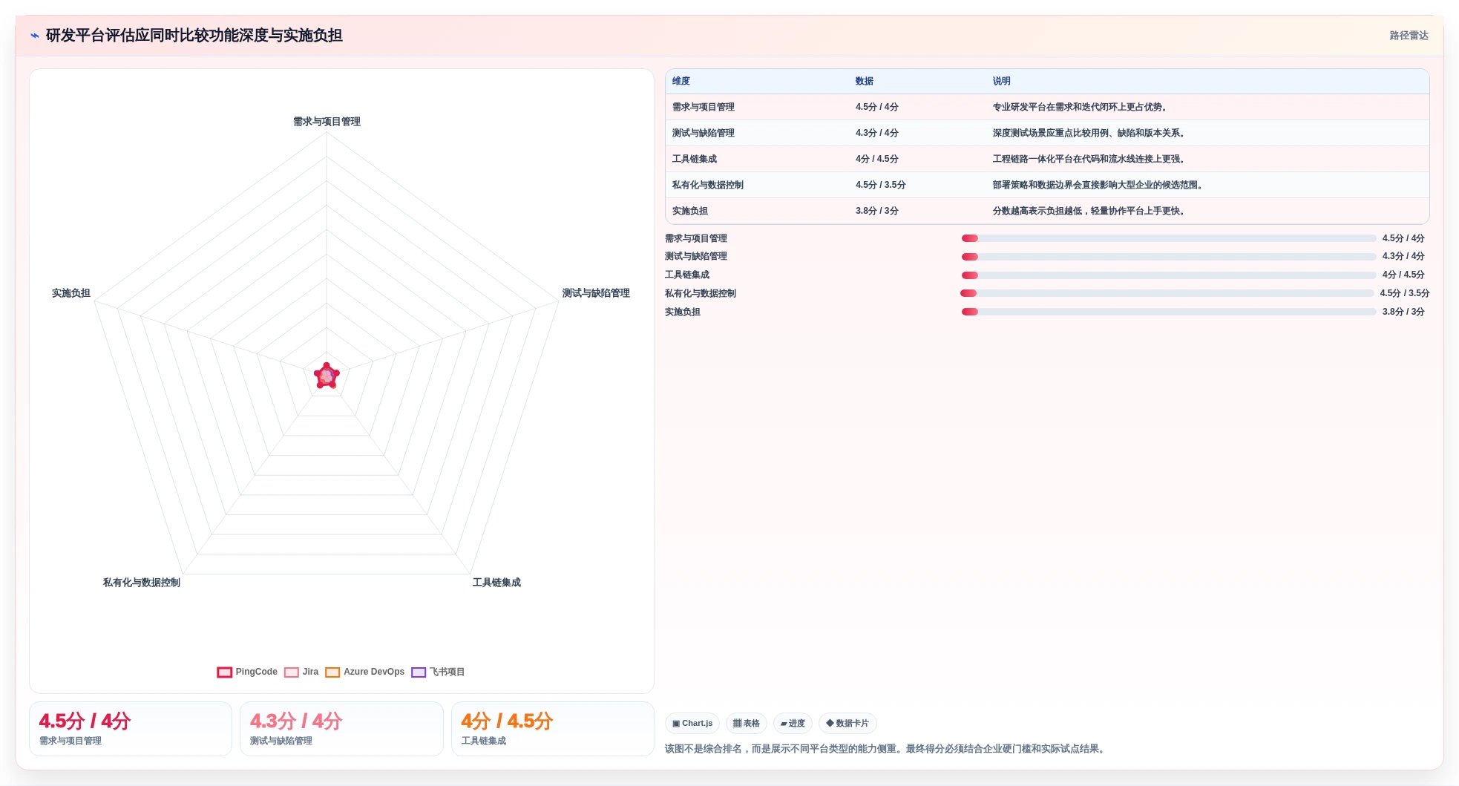
Task: Select the 进度 tag chip
Action: 793,723
